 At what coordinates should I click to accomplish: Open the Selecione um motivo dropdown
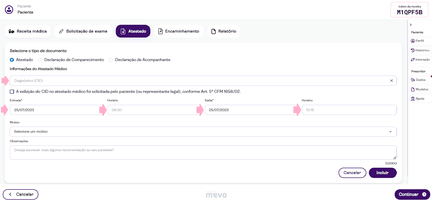[x=203, y=132]
